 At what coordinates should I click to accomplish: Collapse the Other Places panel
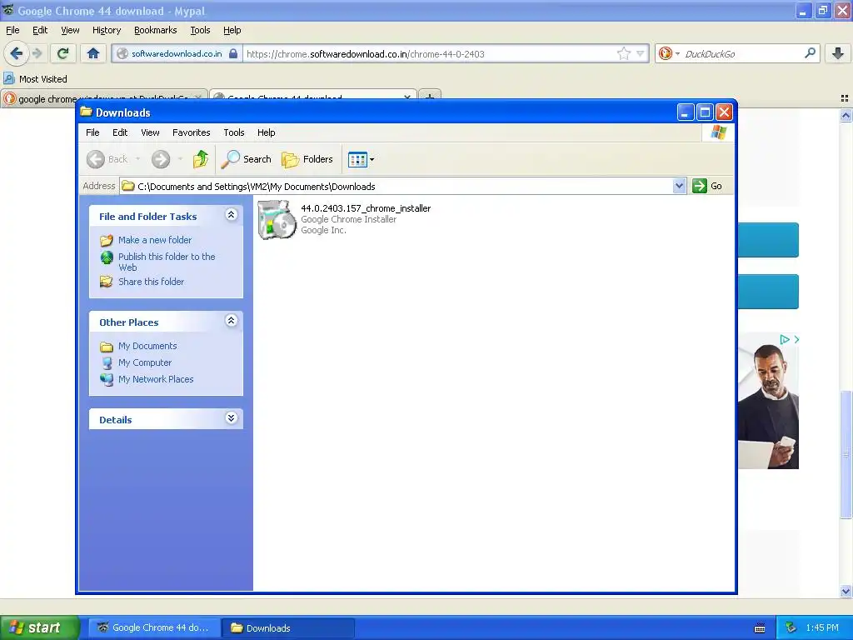coord(232,321)
